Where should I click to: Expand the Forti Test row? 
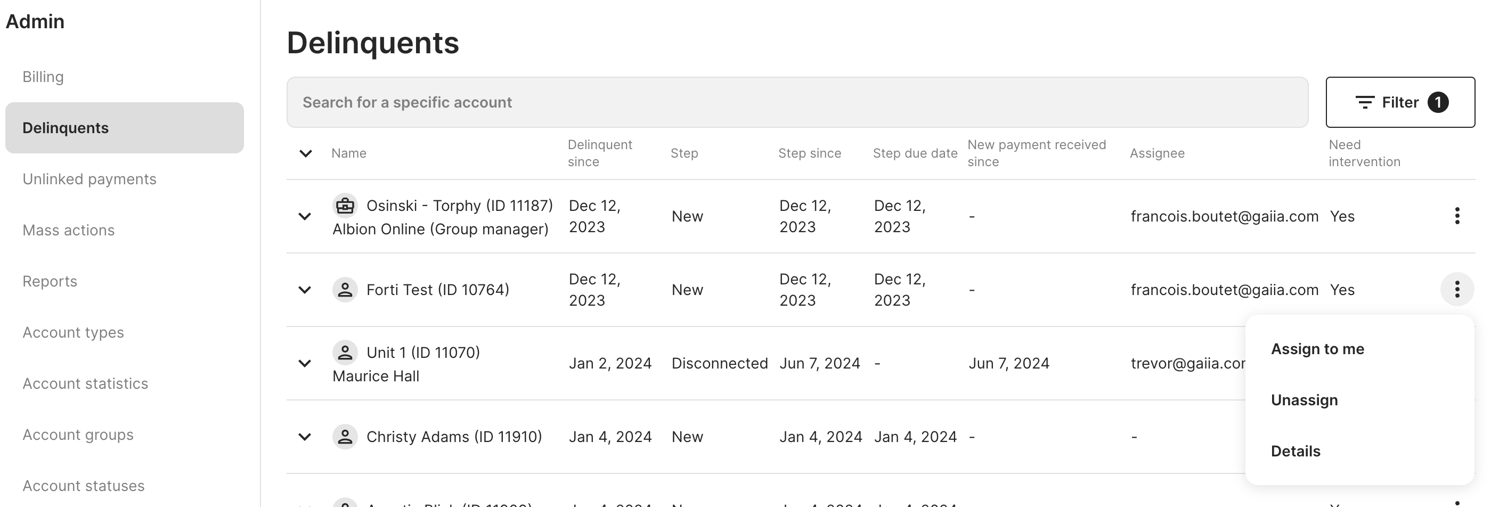coord(304,289)
